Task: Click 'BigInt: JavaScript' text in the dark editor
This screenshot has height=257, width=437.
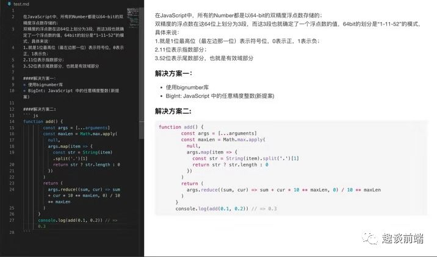Action: (x=50, y=91)
